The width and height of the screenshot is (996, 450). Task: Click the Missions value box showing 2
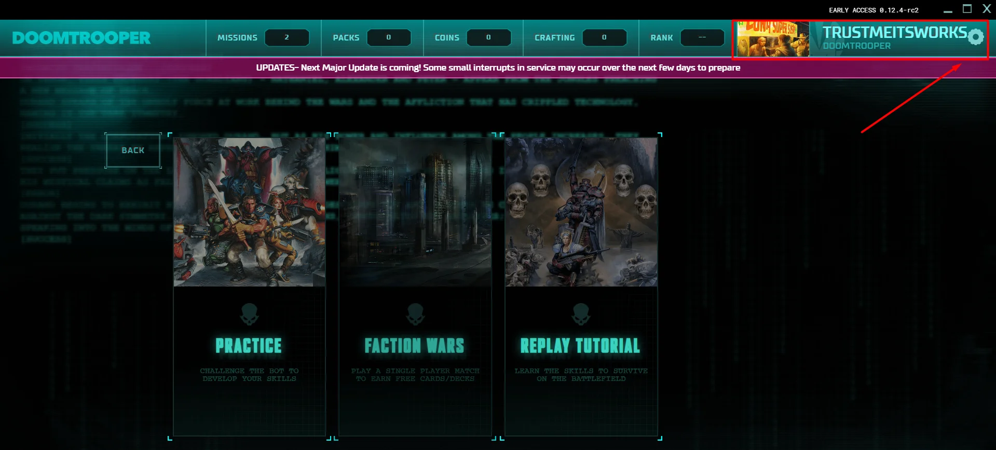point(287,37)
